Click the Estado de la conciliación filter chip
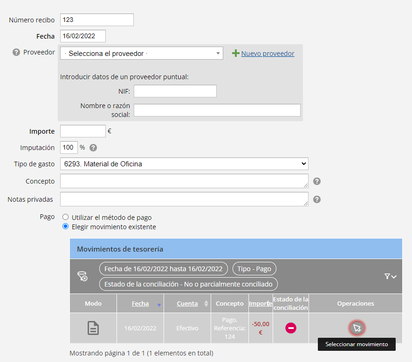The height and width of the screenshot is (362, 412). [188, 284]
